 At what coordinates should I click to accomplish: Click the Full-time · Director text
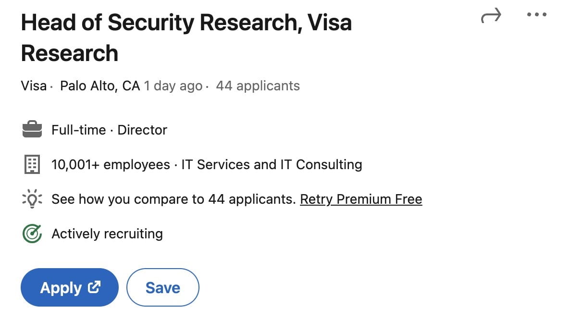(110, 130)
